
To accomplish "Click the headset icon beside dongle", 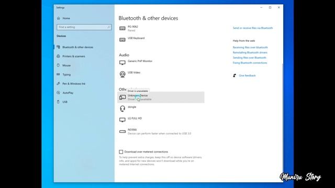I will 122,109.
